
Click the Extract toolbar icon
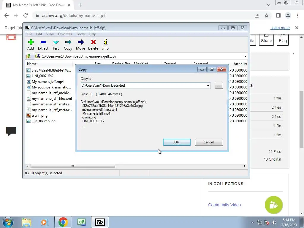coord(43,45)
